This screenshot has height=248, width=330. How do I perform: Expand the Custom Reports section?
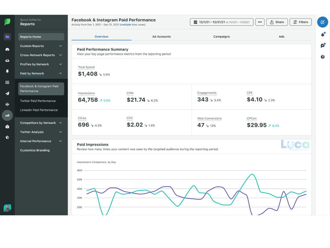click(41, 46)
